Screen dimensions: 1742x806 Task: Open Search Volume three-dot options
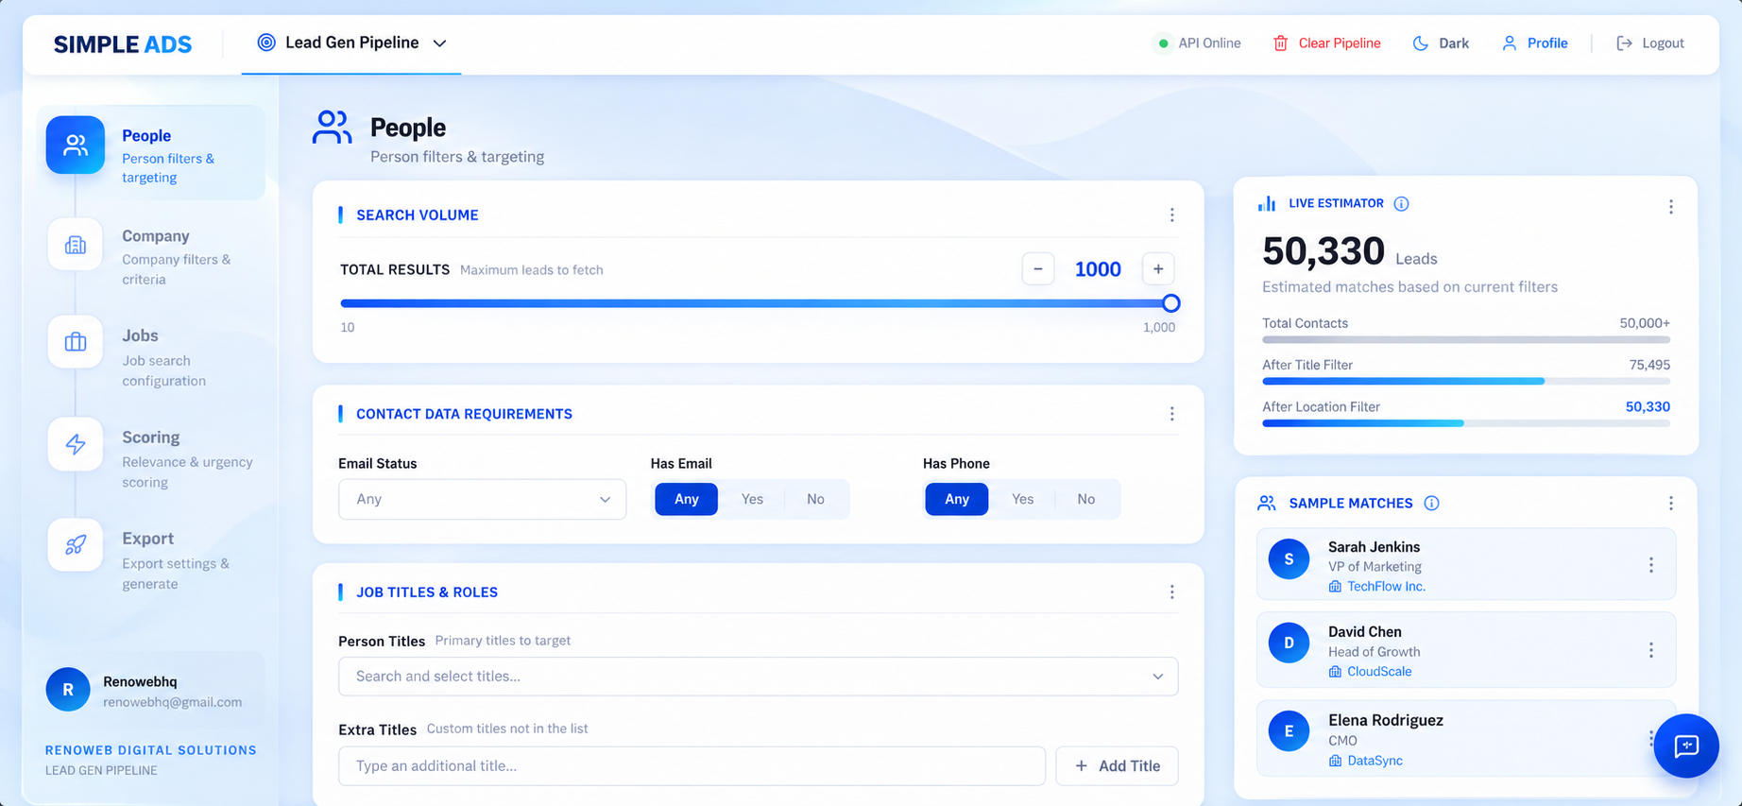pyautogui.click(x=1171, y=215)
